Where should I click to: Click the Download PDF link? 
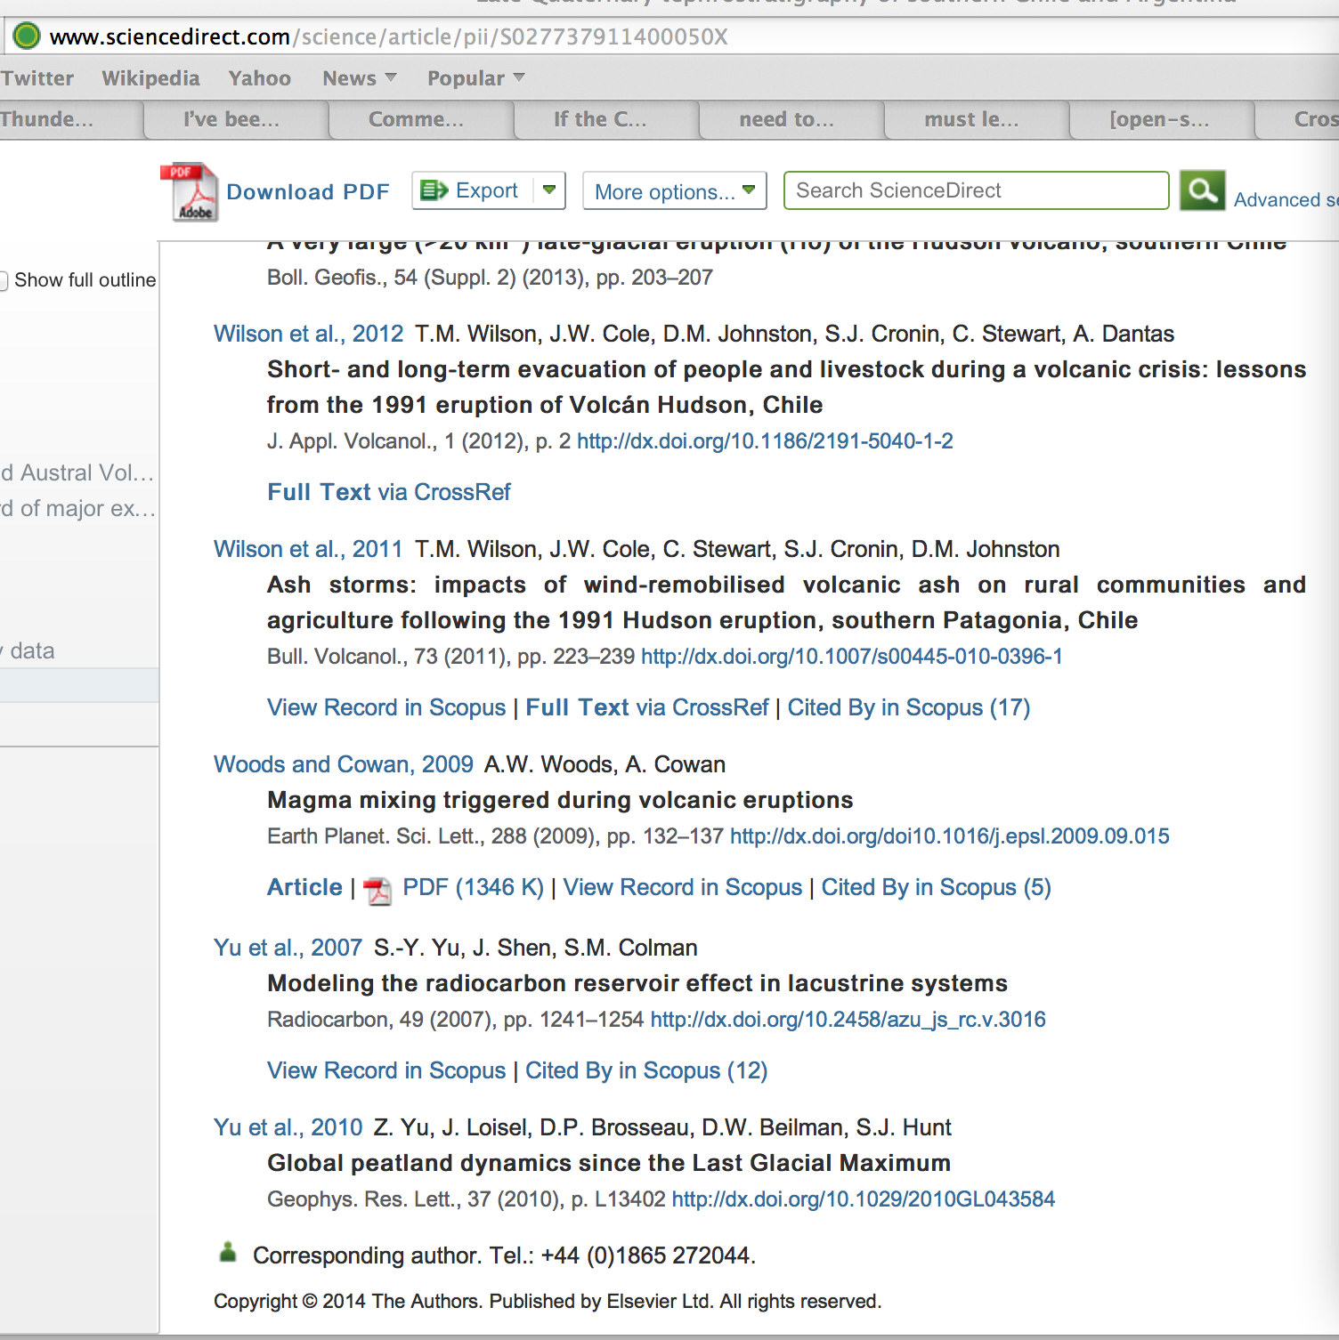tap(307, 191)
